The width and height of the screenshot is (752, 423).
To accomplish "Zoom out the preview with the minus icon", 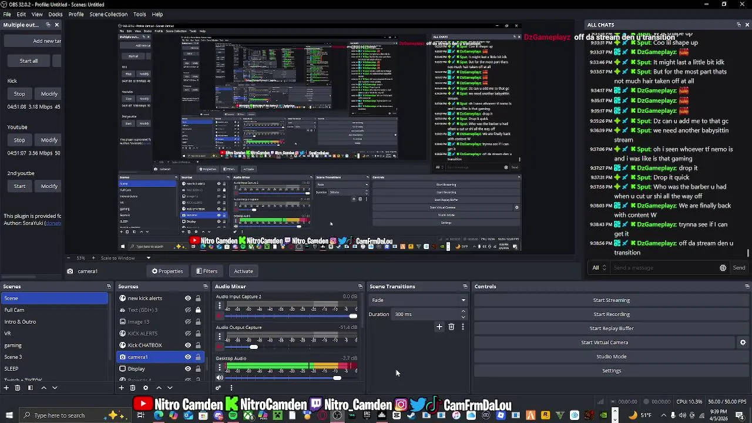I will (68, 258).
